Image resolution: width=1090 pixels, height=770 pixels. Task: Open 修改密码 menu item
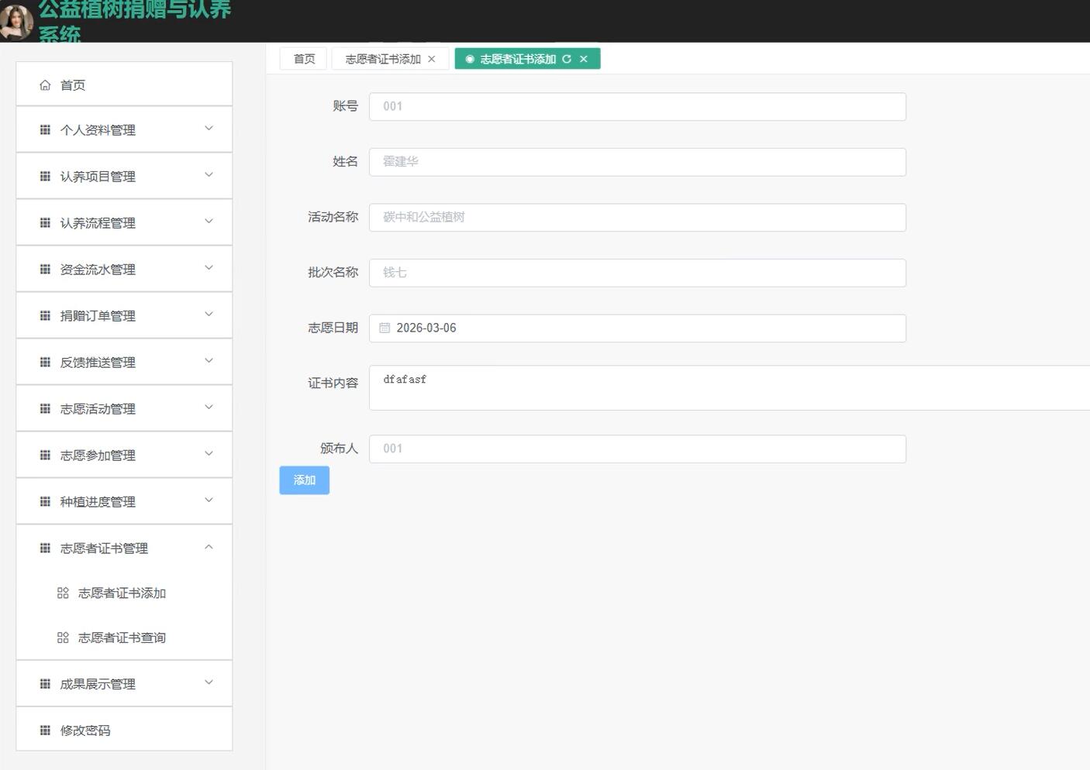coord(124,730)
